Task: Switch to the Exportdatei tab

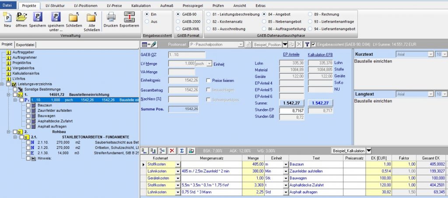Action: click(x=25, y=45)
